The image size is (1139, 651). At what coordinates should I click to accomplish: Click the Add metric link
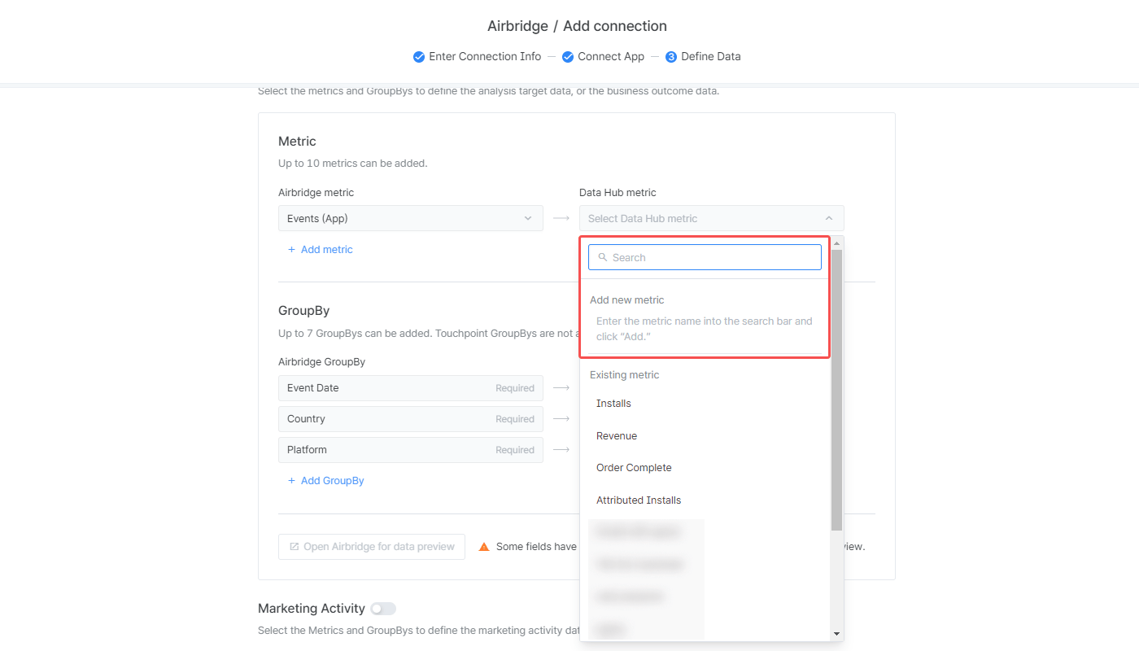point(321,250)
